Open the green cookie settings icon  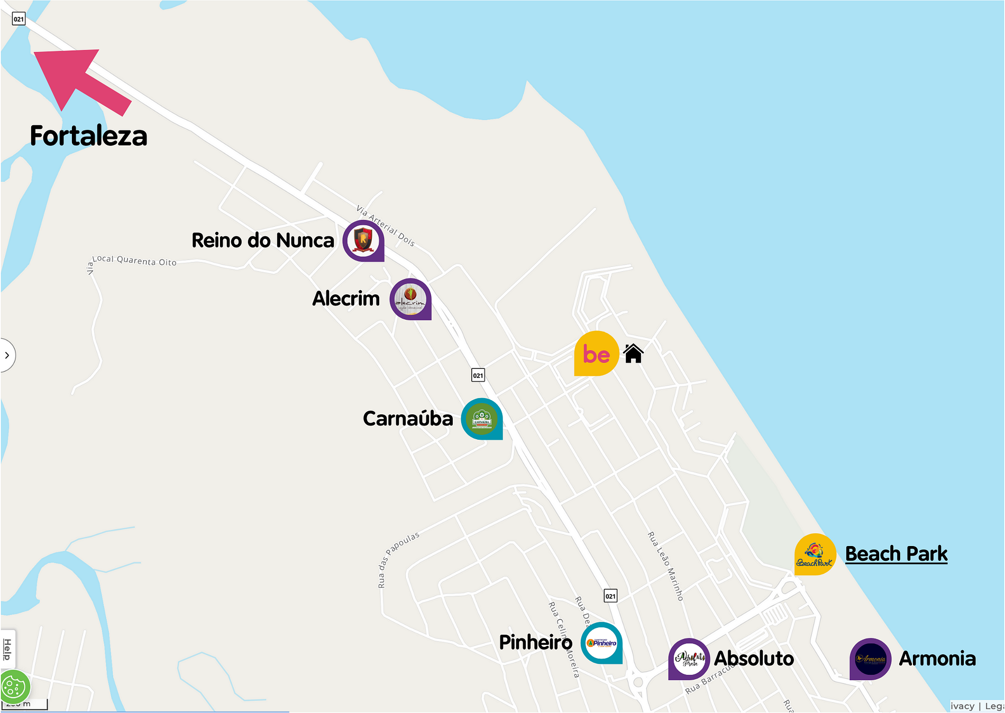[x=14, y=687]
